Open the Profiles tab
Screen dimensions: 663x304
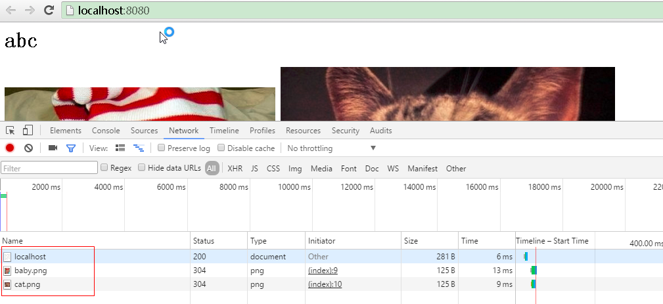point(262,131)
